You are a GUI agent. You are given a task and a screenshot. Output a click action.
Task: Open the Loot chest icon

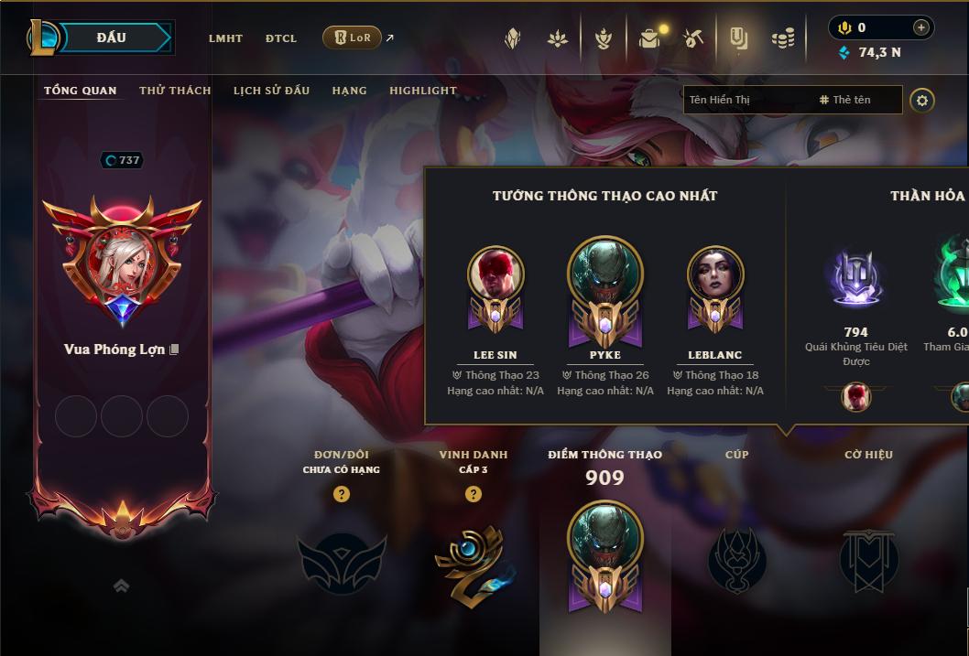[x=648, y=38]
